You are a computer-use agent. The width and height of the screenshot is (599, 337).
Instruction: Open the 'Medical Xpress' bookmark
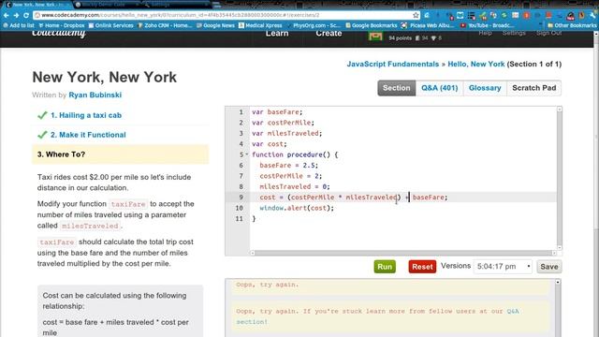[260, 25]
